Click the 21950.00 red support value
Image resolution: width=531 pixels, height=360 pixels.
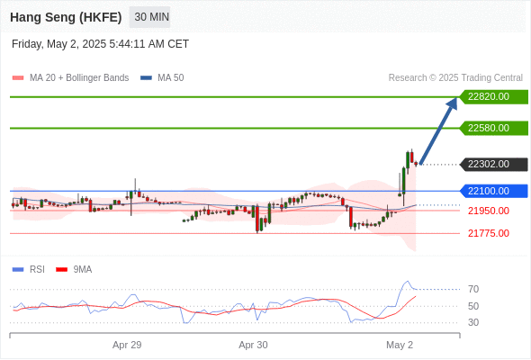point(489,211)
